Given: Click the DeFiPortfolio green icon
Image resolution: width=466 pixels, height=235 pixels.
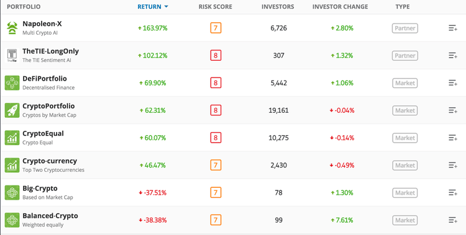Looking at the screenshot, I should [x=12, y=83].
